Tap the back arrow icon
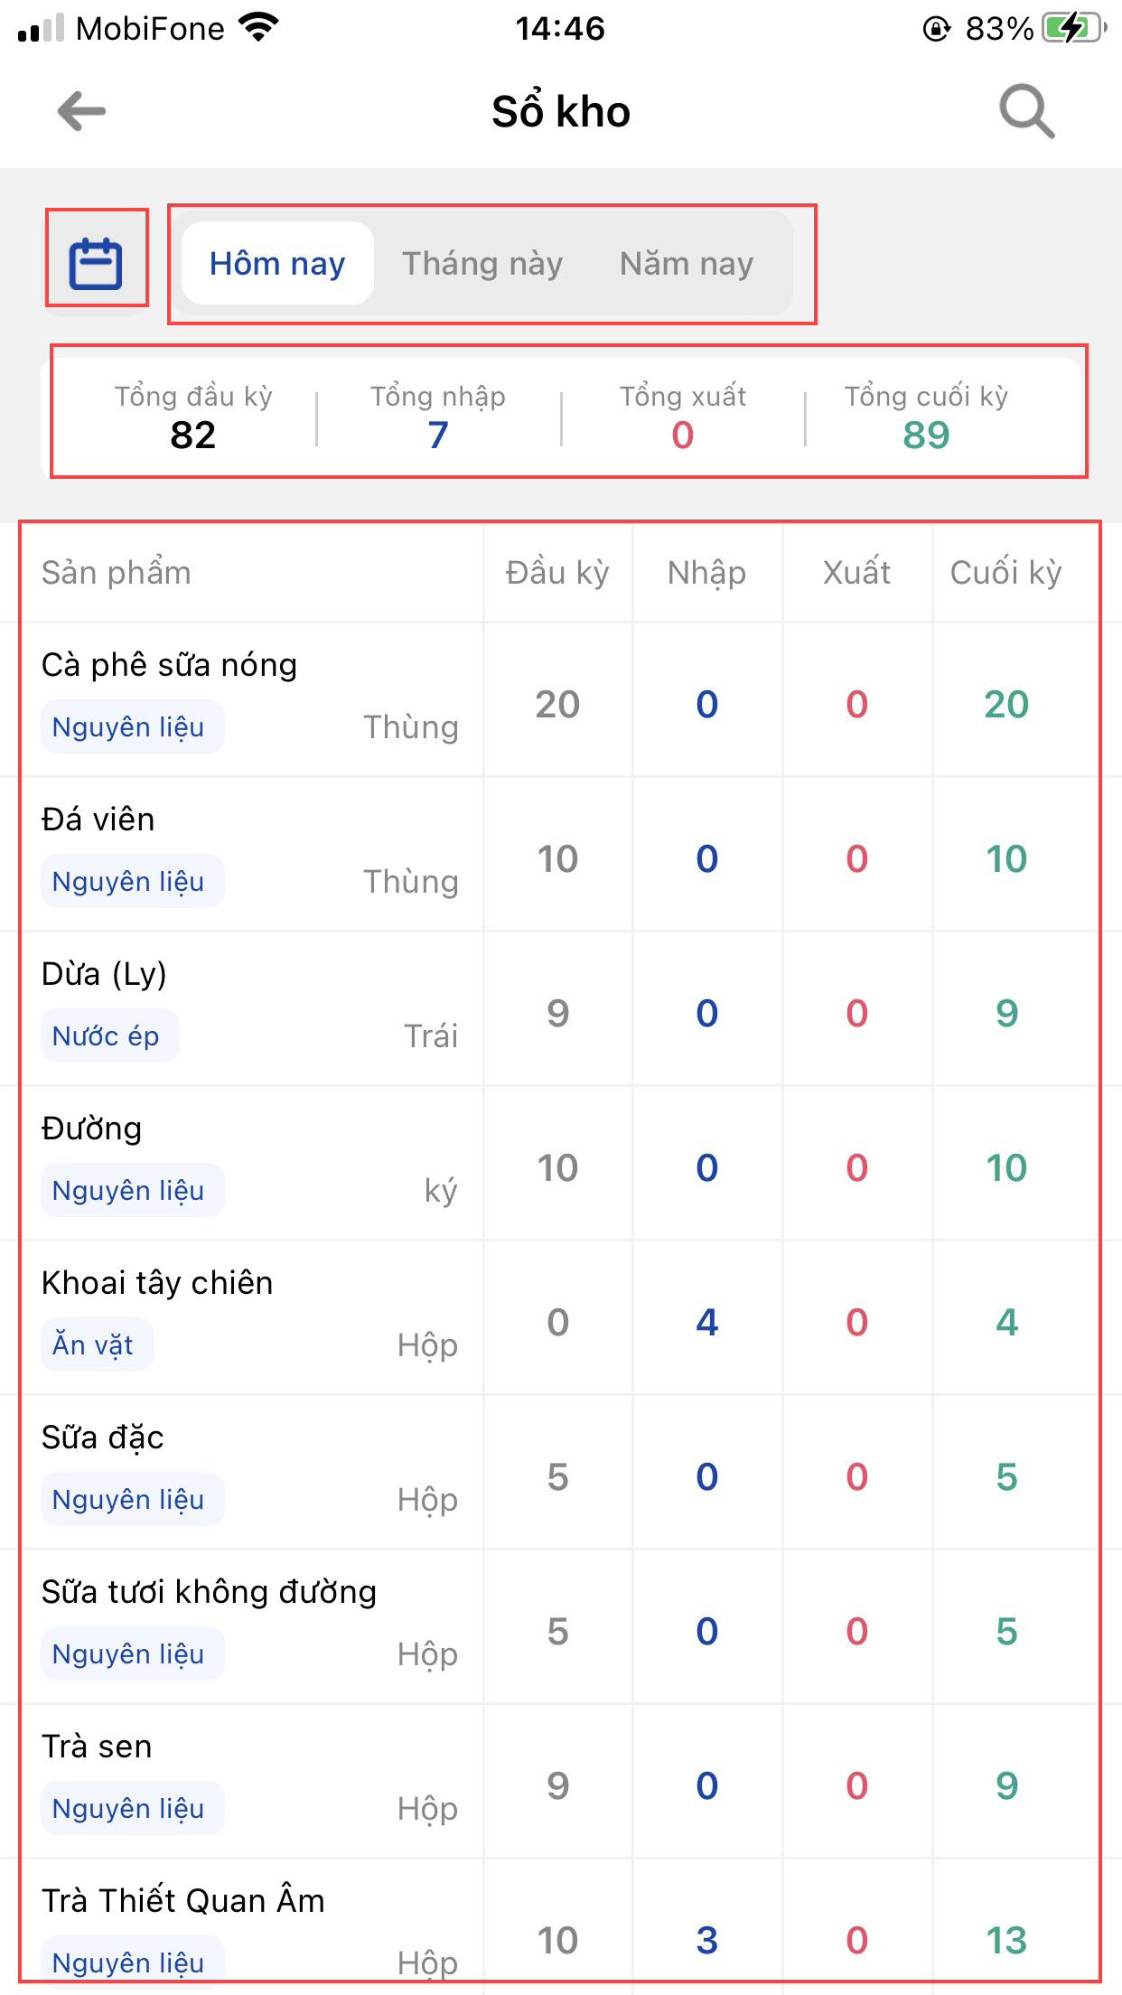Image resolution: width=1122 pixels, height=1995 pixels. tap(81, 112)
